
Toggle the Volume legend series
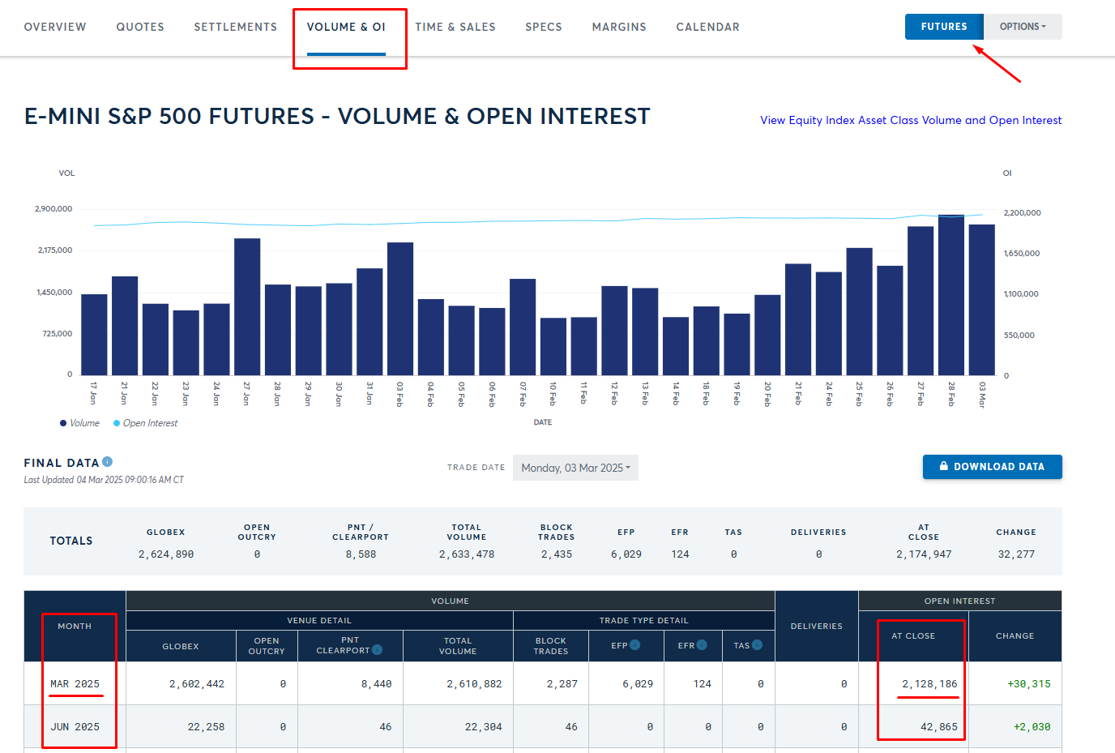click(x=79, y=423)
